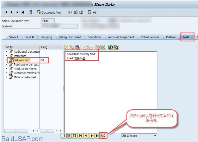
Task: Open the Conditions tab
Action: [x=94, y=37]
